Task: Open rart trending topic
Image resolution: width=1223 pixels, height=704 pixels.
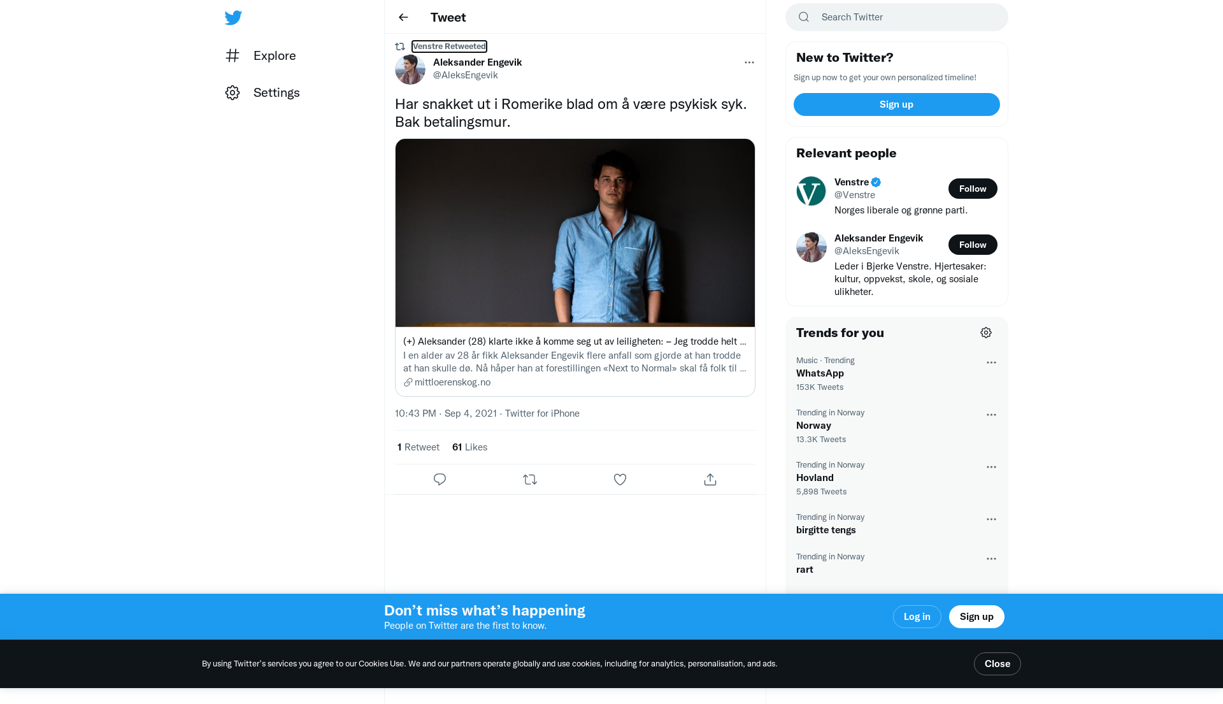Action: (x=805, y=570)
